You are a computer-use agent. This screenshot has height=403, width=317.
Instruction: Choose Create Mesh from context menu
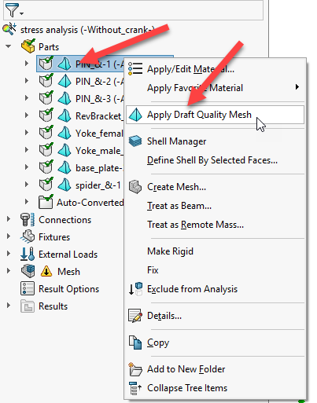click(215, 187)
